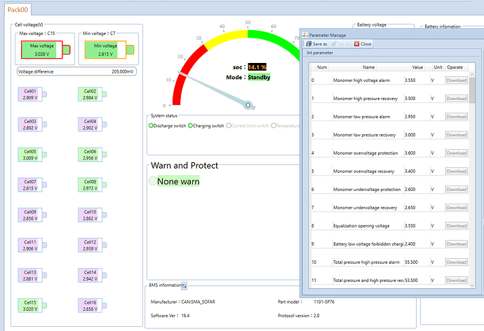Select the Cell02 battery icon
The height and width of the screenshot is (331, 484).
(x=93, y=94)
